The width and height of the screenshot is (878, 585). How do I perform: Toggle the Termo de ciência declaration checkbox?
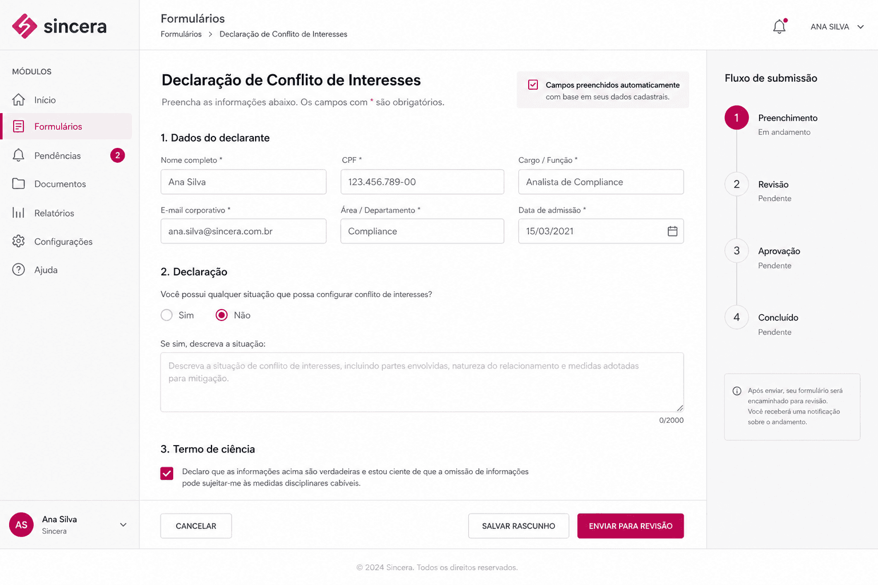(167, 473)
